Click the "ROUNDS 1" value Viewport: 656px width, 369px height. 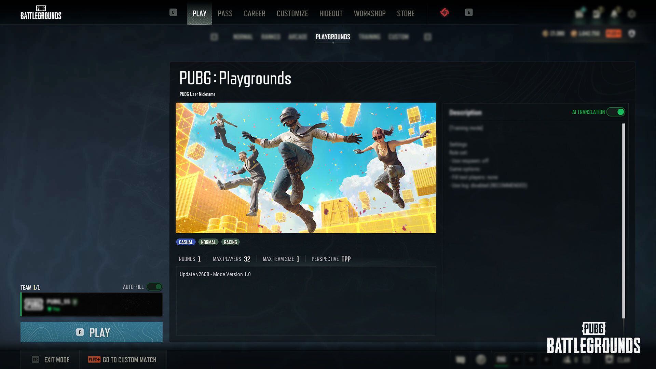click(190, 259)
